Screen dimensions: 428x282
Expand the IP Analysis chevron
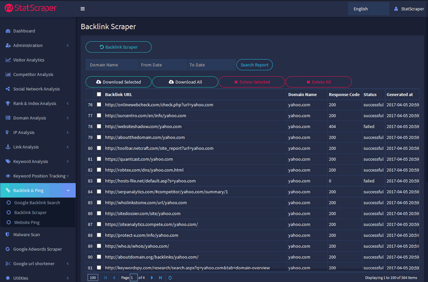click(68, 132)
